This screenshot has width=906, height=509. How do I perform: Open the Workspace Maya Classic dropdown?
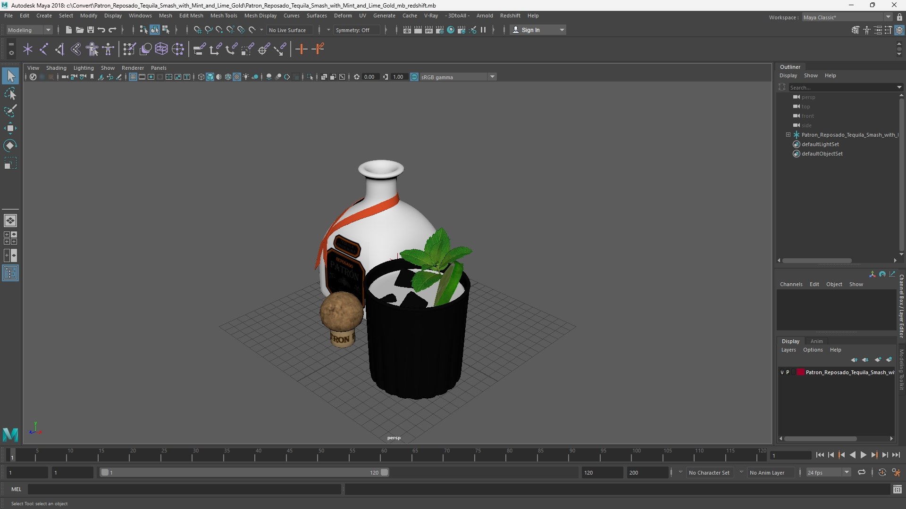coord(847,17)
